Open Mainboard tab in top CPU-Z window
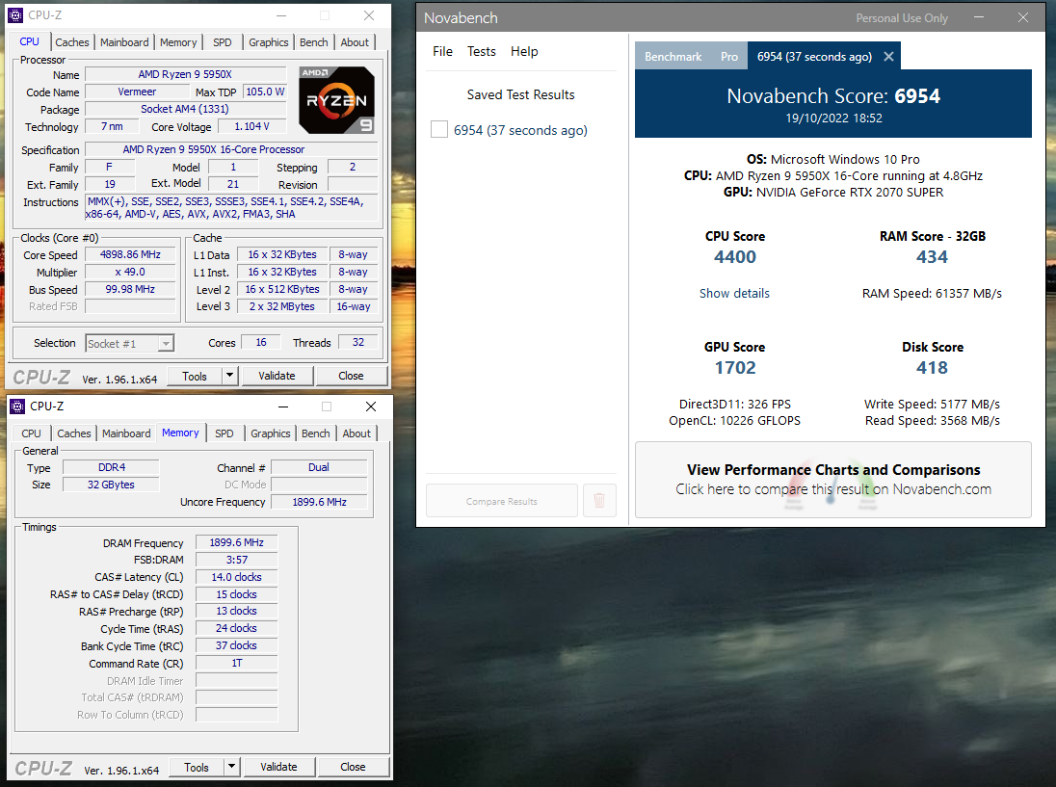This screenshot has height=787, width=1056. [x=124, y=41]
